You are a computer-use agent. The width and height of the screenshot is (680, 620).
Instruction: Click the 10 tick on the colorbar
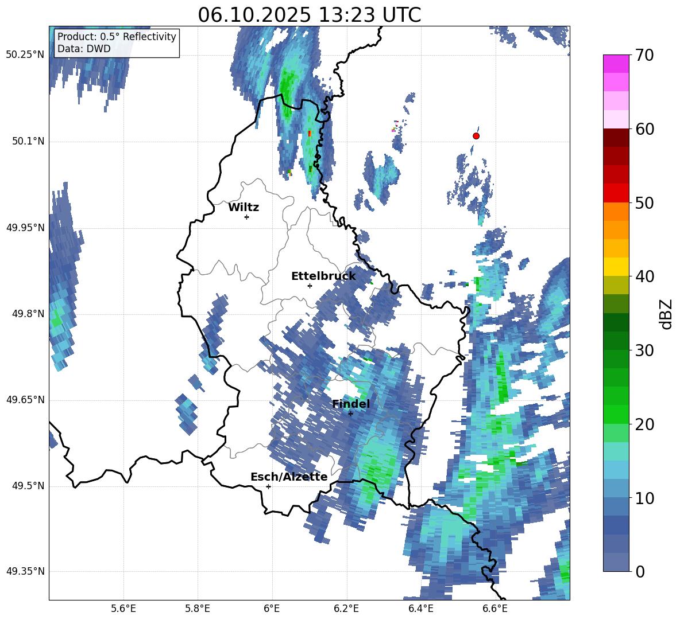coord(644,498)
